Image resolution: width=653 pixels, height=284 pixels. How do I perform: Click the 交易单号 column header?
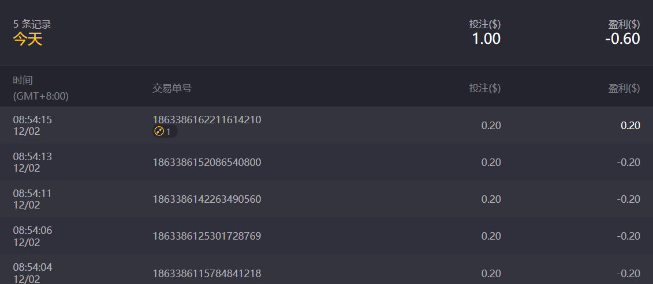(x=172, y=88)
